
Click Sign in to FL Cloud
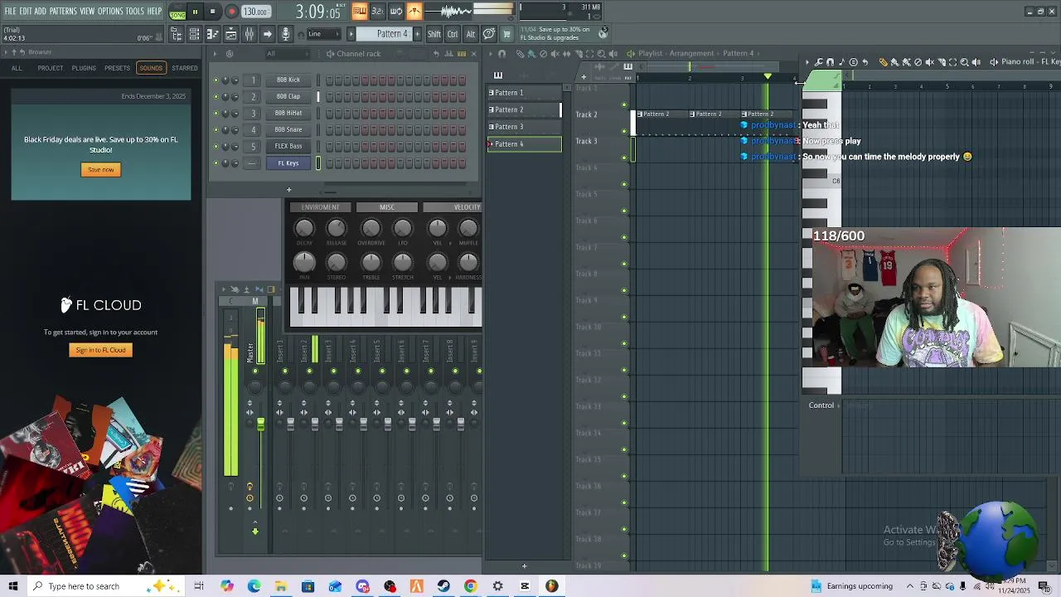point(100,350)
